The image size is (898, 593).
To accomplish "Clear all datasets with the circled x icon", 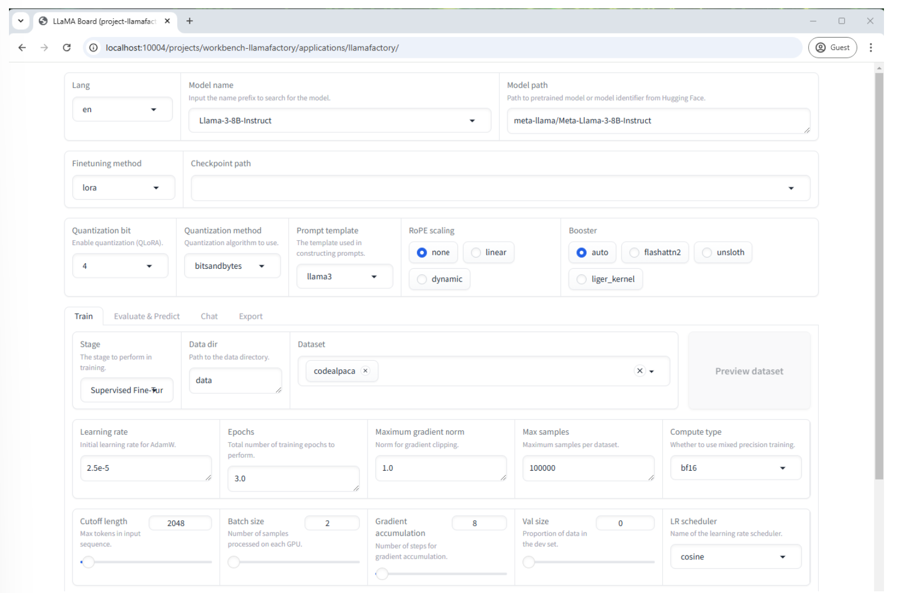I will click(x=640, y=371).
